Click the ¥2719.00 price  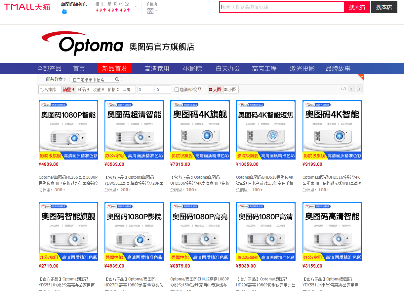tap(49, 266)
